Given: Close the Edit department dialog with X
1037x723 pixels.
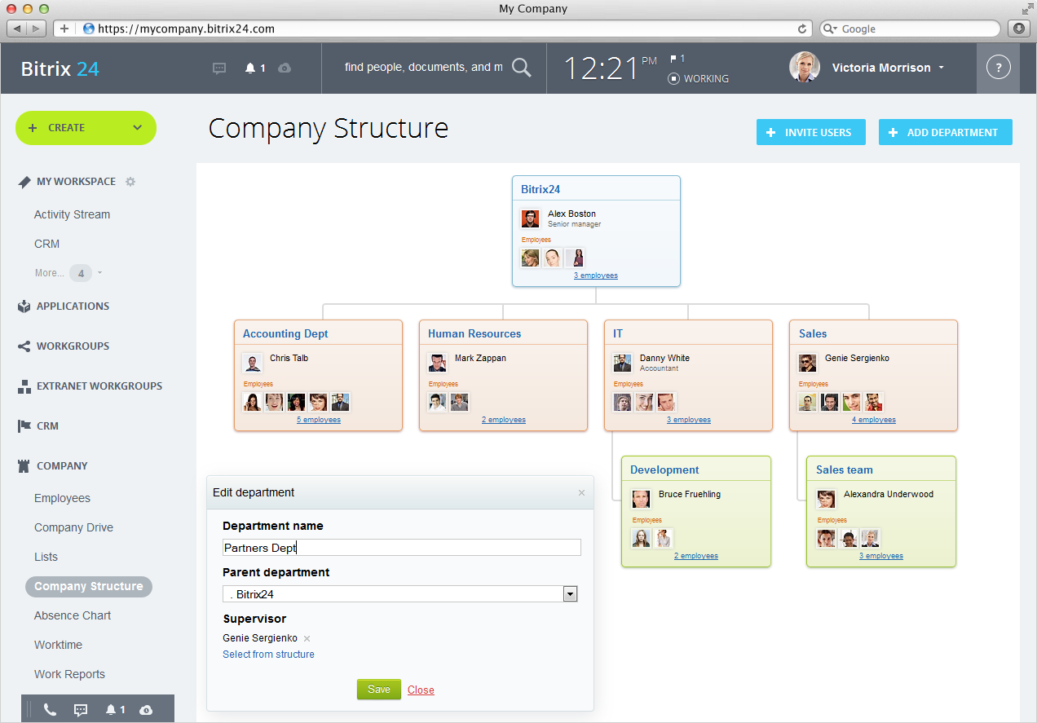Looking at the screenshot, I should 581,492.
